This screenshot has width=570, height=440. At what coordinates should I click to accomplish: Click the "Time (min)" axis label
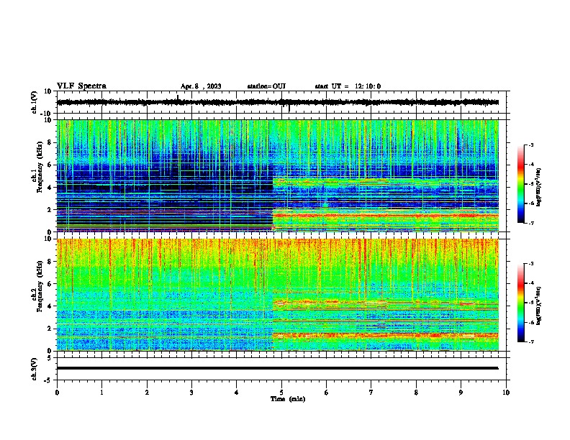(288, 399)
